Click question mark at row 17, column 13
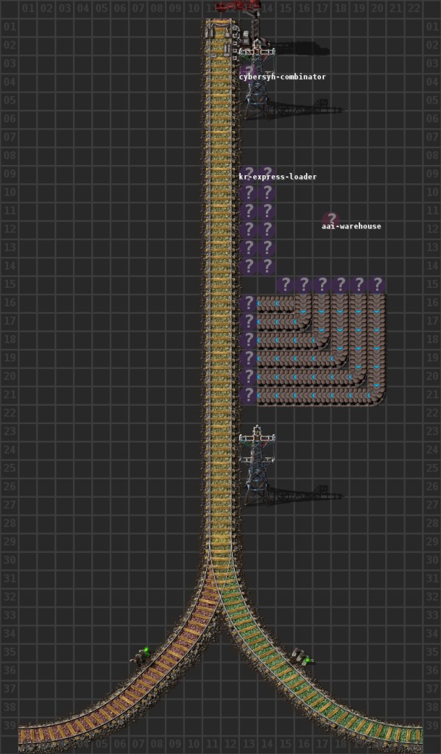 248,321
